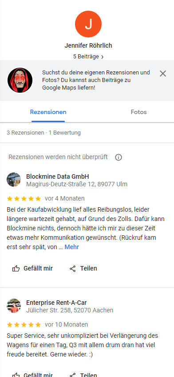
Task: Click the Magirus-Deutz-Straße 12 address
Action: (77, 184)
